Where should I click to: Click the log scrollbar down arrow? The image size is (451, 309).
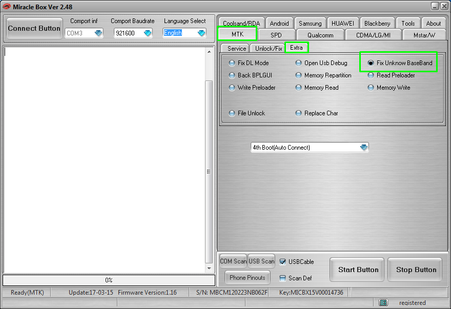tap(209, 268)
